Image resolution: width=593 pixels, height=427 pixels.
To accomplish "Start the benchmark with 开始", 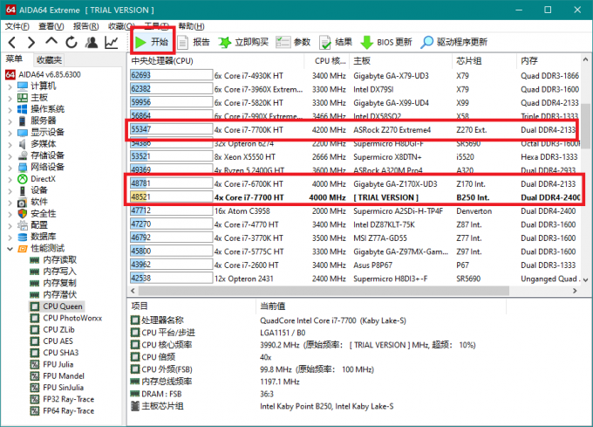I will tap(152, 42).
